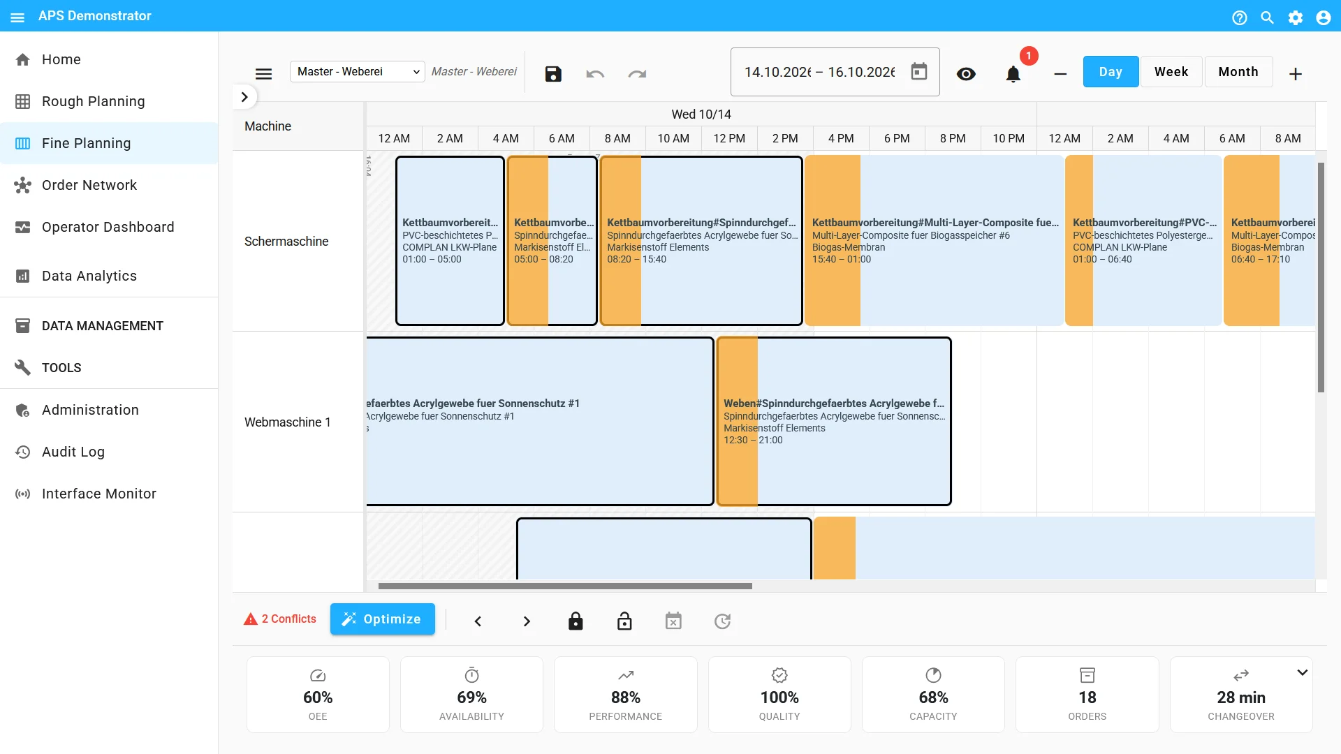The image size is (1341, 754).
Task: Zoom out timeline with minus icon
Action: coord(1060,73)
